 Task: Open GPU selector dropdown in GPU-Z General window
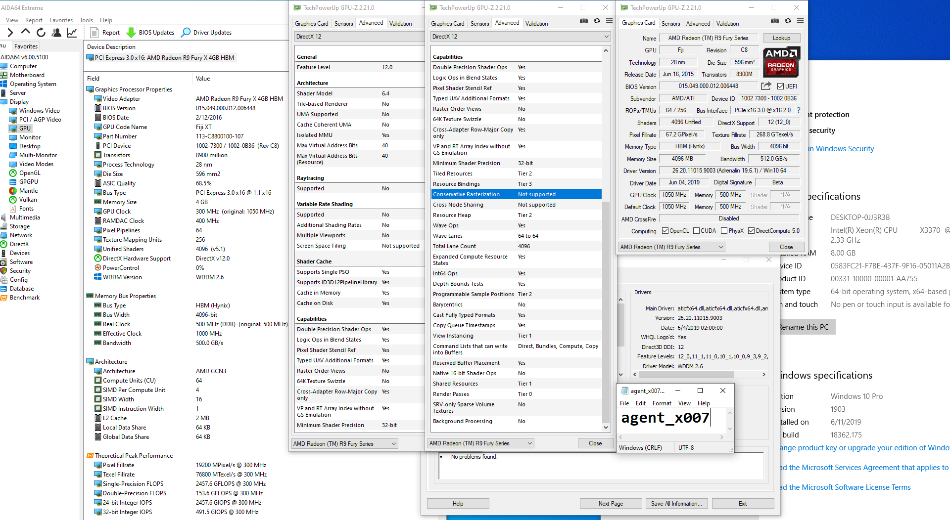pyautogui.click(x=345, y=444)
